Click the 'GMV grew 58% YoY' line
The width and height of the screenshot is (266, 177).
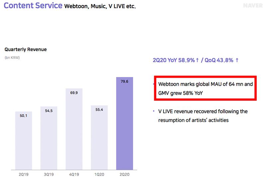[x=181, y=93]
